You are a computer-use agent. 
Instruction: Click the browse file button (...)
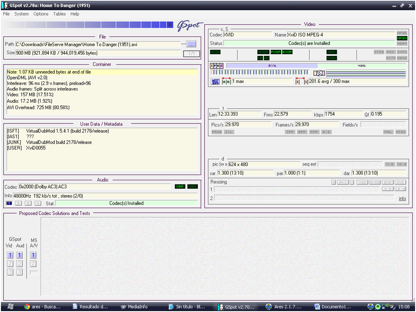pyautogui.click(x=191, y=44)
